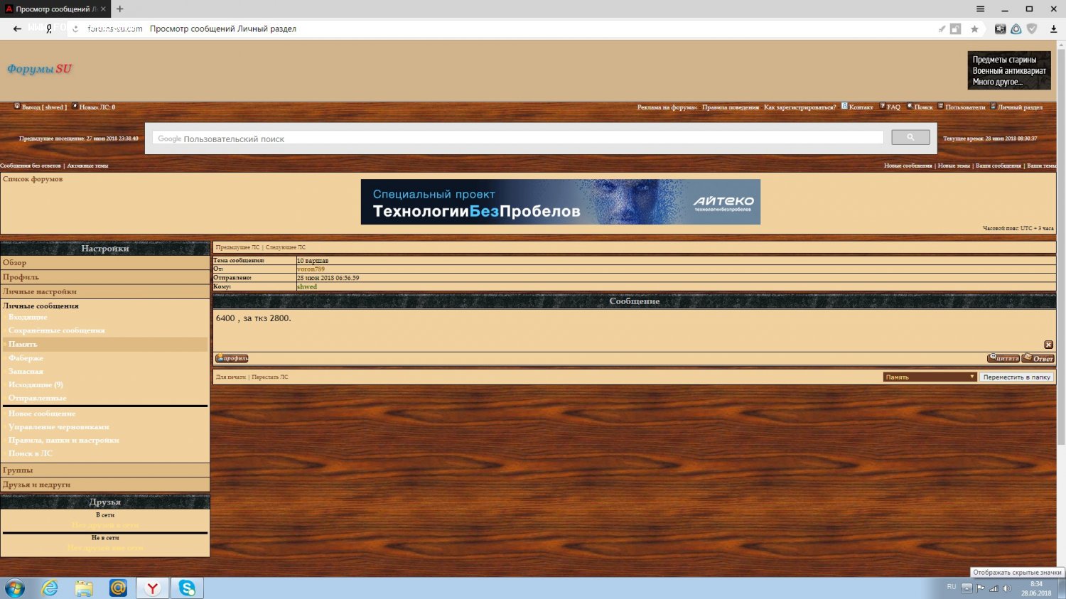Show hidden system tray icons
Image resolution: width=1066 pixels, height=599 pixels.
tap(967, 588)
